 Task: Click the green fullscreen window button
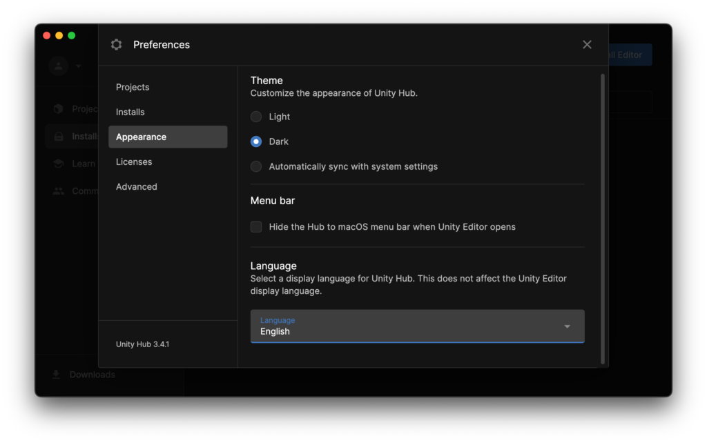pos(72,36)
